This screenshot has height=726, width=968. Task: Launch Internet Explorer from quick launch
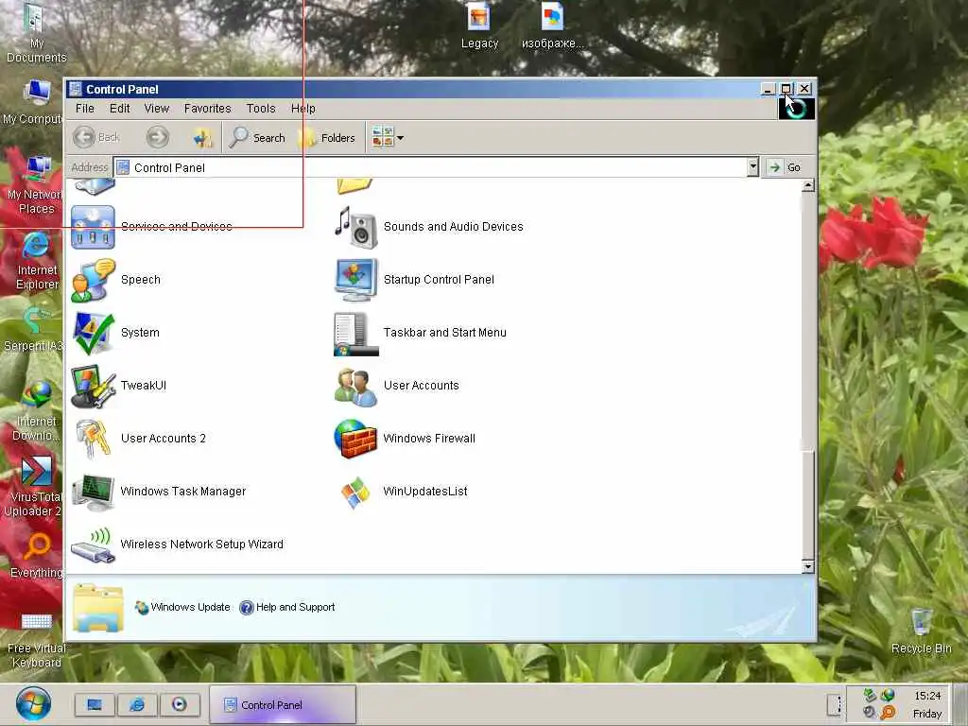point(137,704)
